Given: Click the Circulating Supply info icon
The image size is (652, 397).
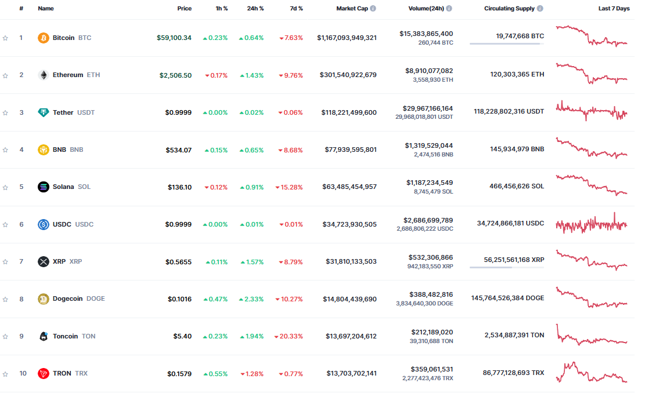Looking at the screenshot, I should [x=540, y=9].
